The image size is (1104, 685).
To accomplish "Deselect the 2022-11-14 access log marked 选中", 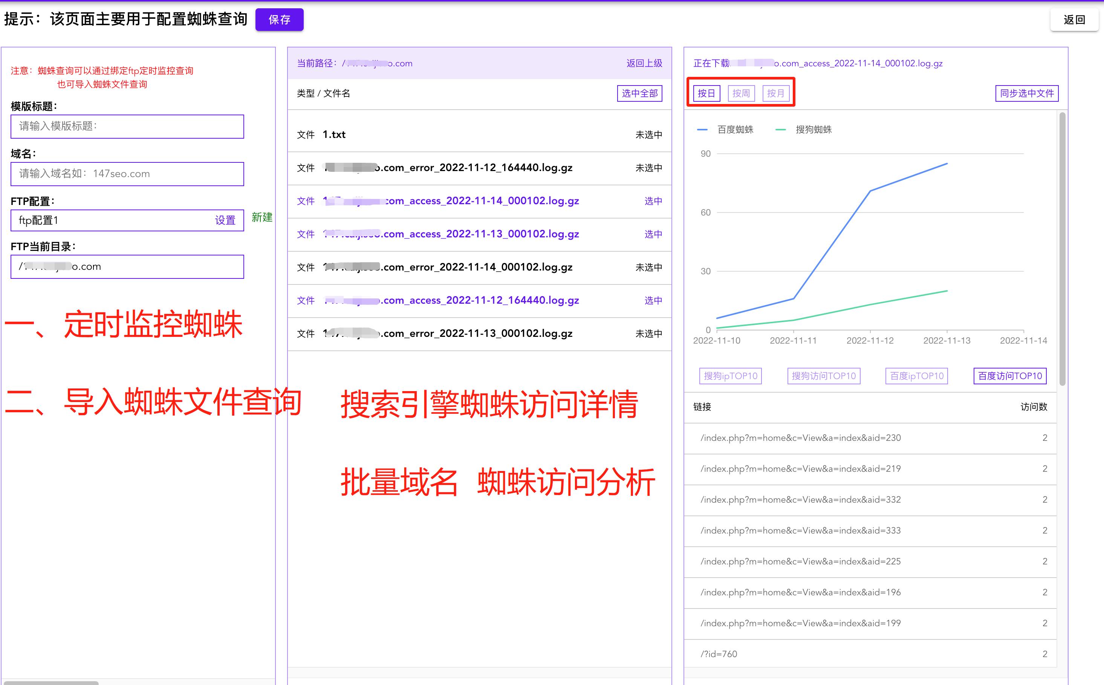I will 653,201.
